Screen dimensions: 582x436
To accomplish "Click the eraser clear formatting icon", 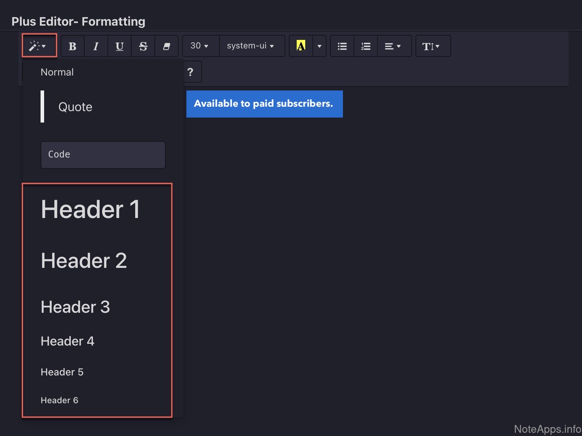I will pos(166,46).
